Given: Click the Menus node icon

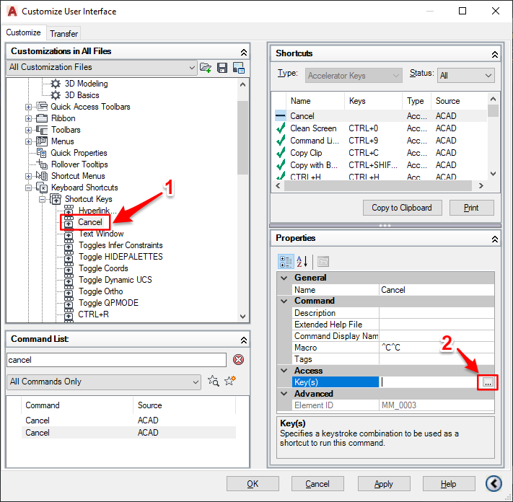Looking at the screenshot, I should (42, 141).
